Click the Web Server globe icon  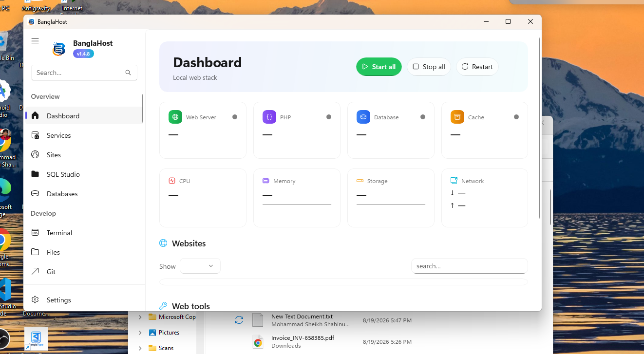coord(175,117)
